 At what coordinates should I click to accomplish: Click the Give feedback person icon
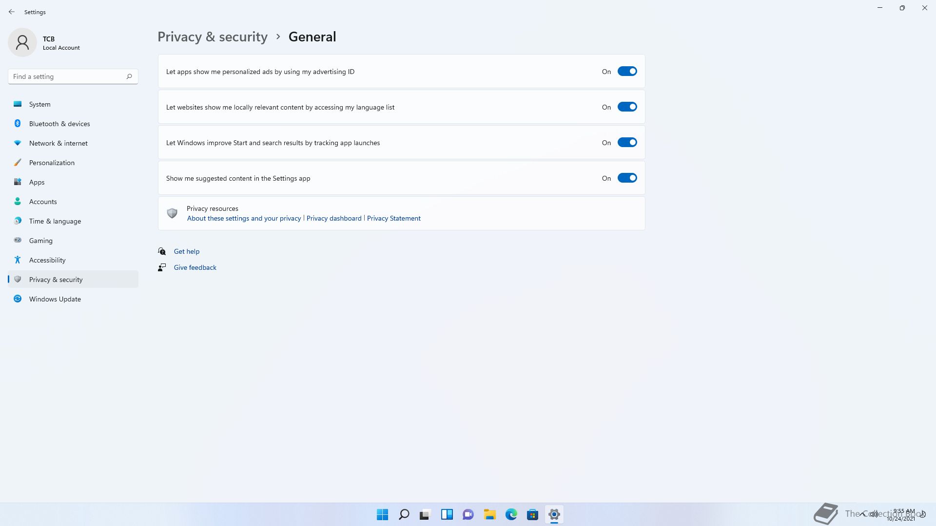pos(162,267)
